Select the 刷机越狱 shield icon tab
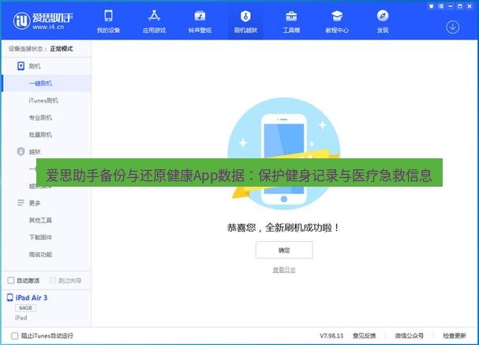This screenshot has height=345, width=479. (245, 21)
